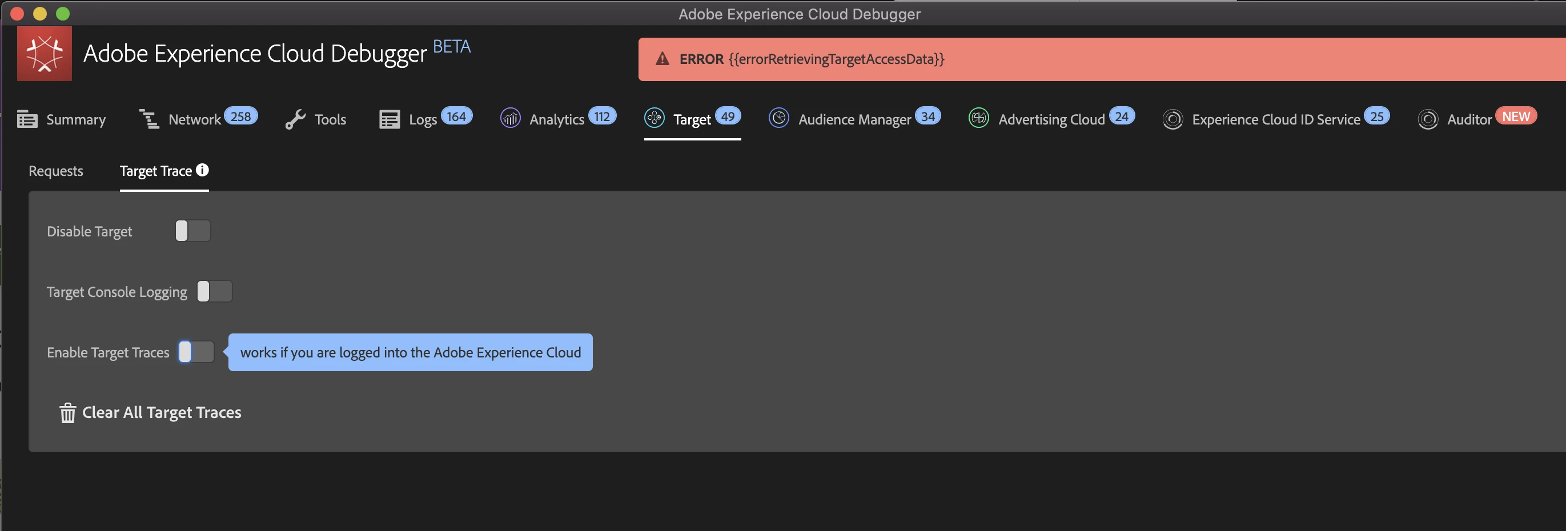This screenshot has width=1566, height=531.
Task: Click the trash can icon for clearing traces
Action: tap(67, 413)
